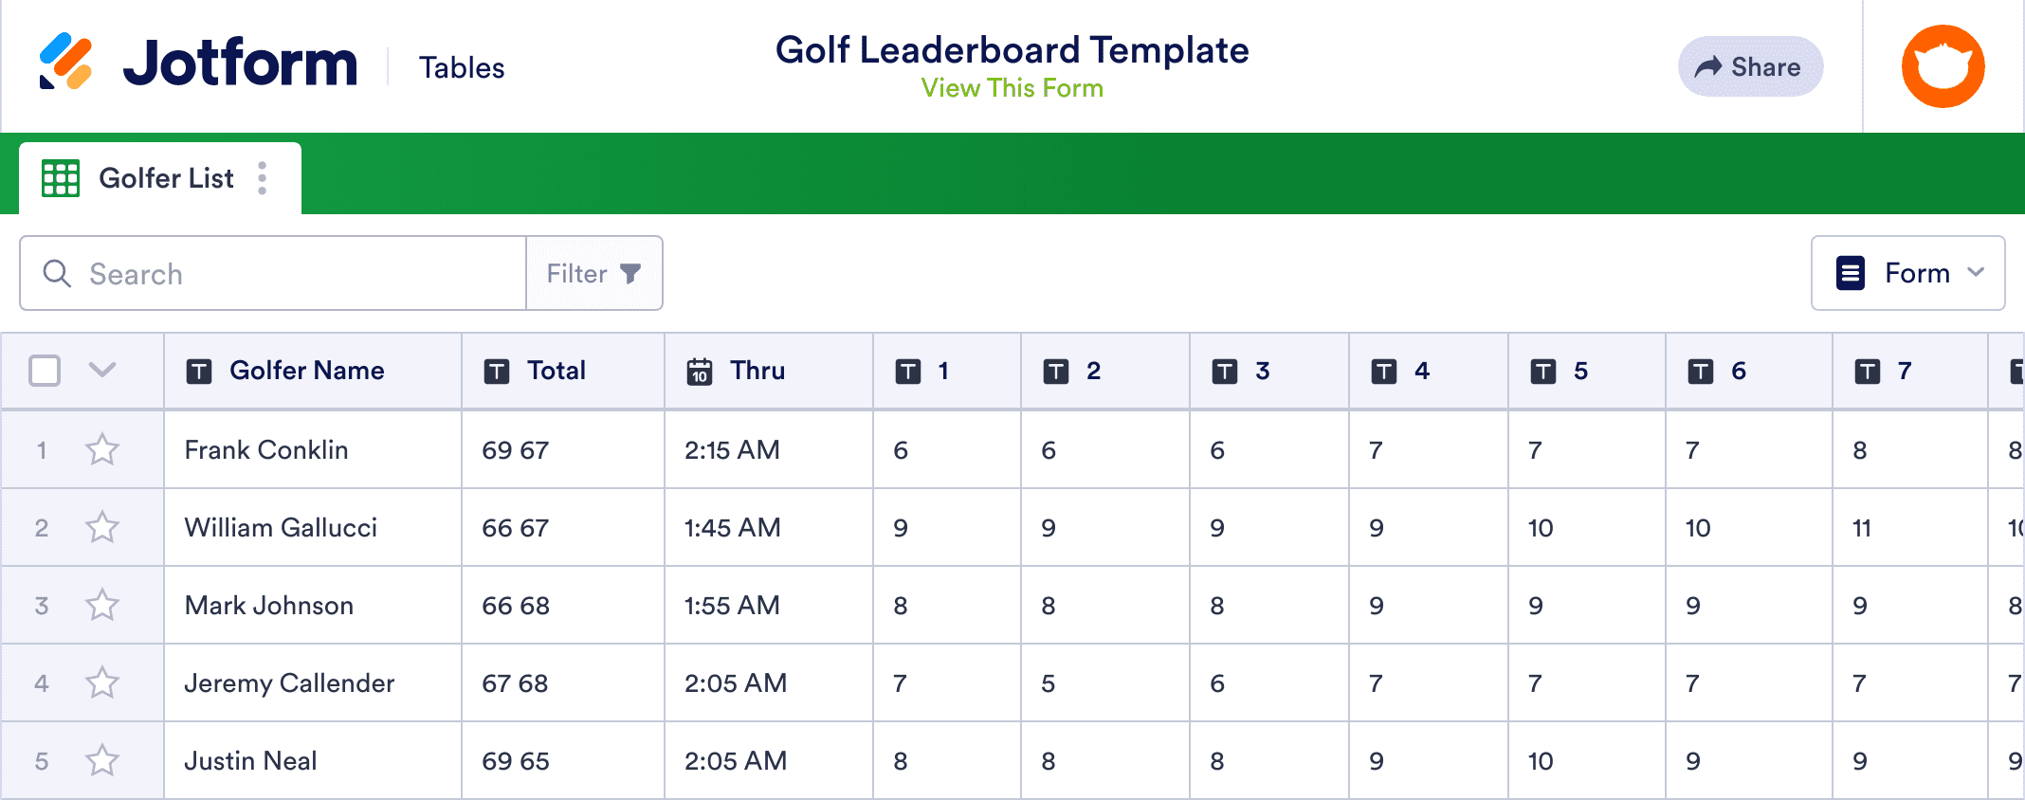Star the William Gallucci row
This screenshot has width=2025, height=800.
coord(102,527)
